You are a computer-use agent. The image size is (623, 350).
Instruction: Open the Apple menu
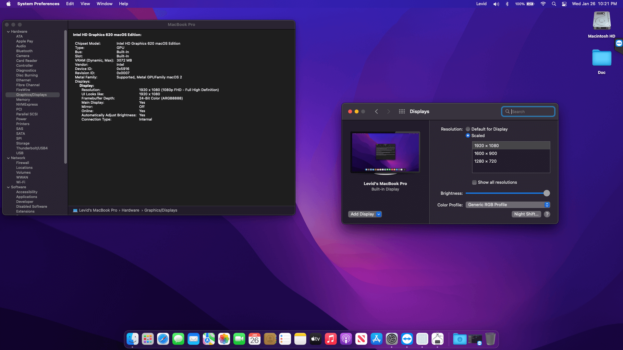click(x=9, y=4)
